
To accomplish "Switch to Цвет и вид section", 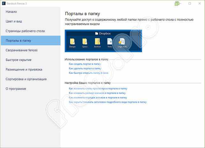I will point(14,21).
